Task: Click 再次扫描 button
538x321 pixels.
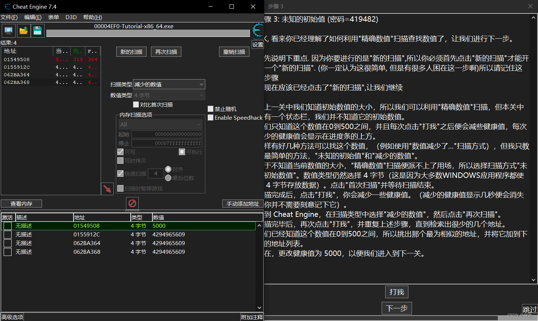Action: (x=166, y=52)
